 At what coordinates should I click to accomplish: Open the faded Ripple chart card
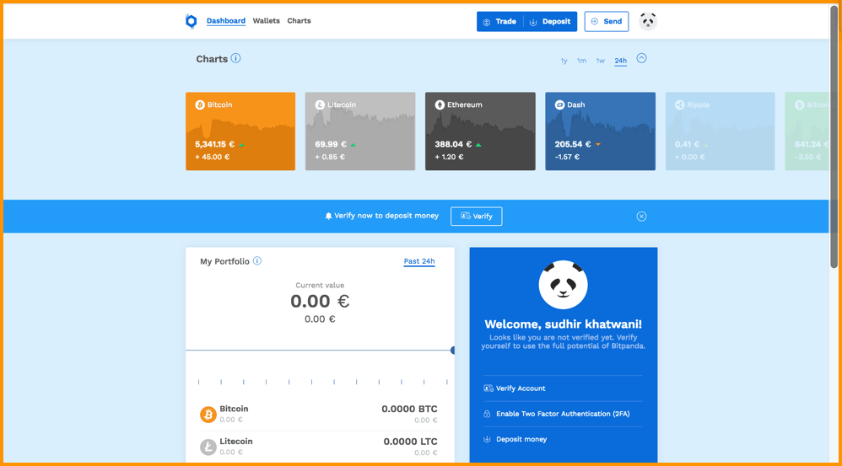pos(721,131)
